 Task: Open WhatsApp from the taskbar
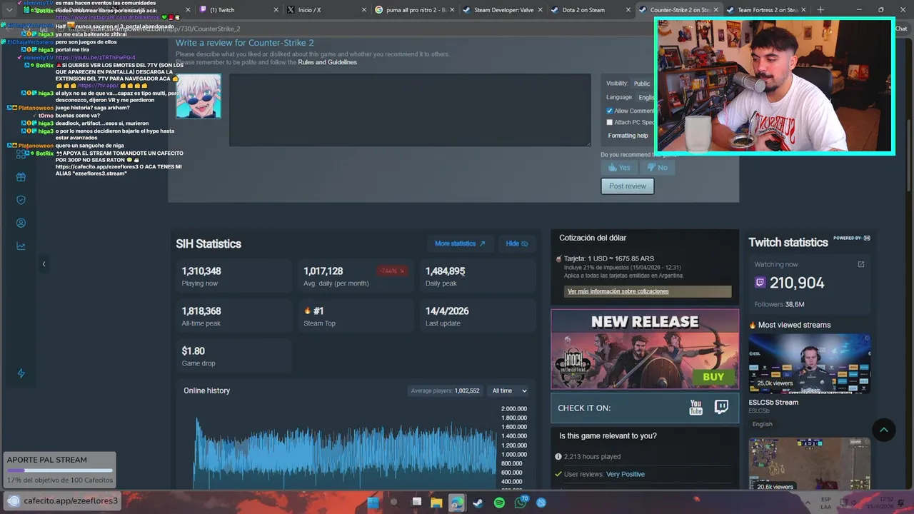[x=521, y=503]
